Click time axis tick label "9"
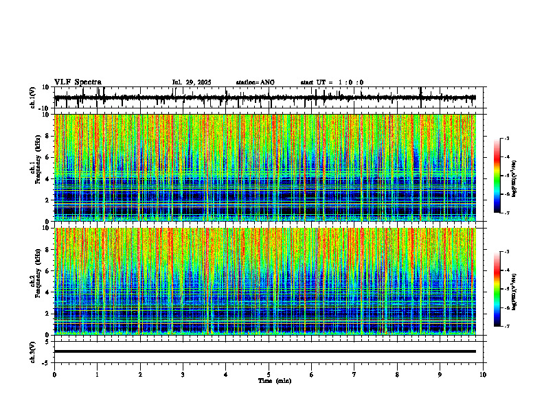 pos(440,375)
